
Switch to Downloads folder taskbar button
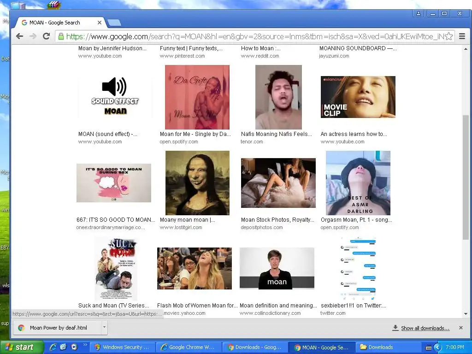click(x=388, y=347)
